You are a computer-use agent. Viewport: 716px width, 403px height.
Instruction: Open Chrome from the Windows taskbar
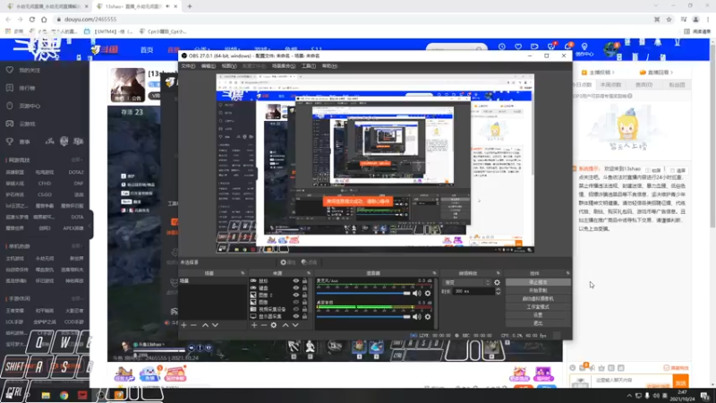(x=64, y=395)
